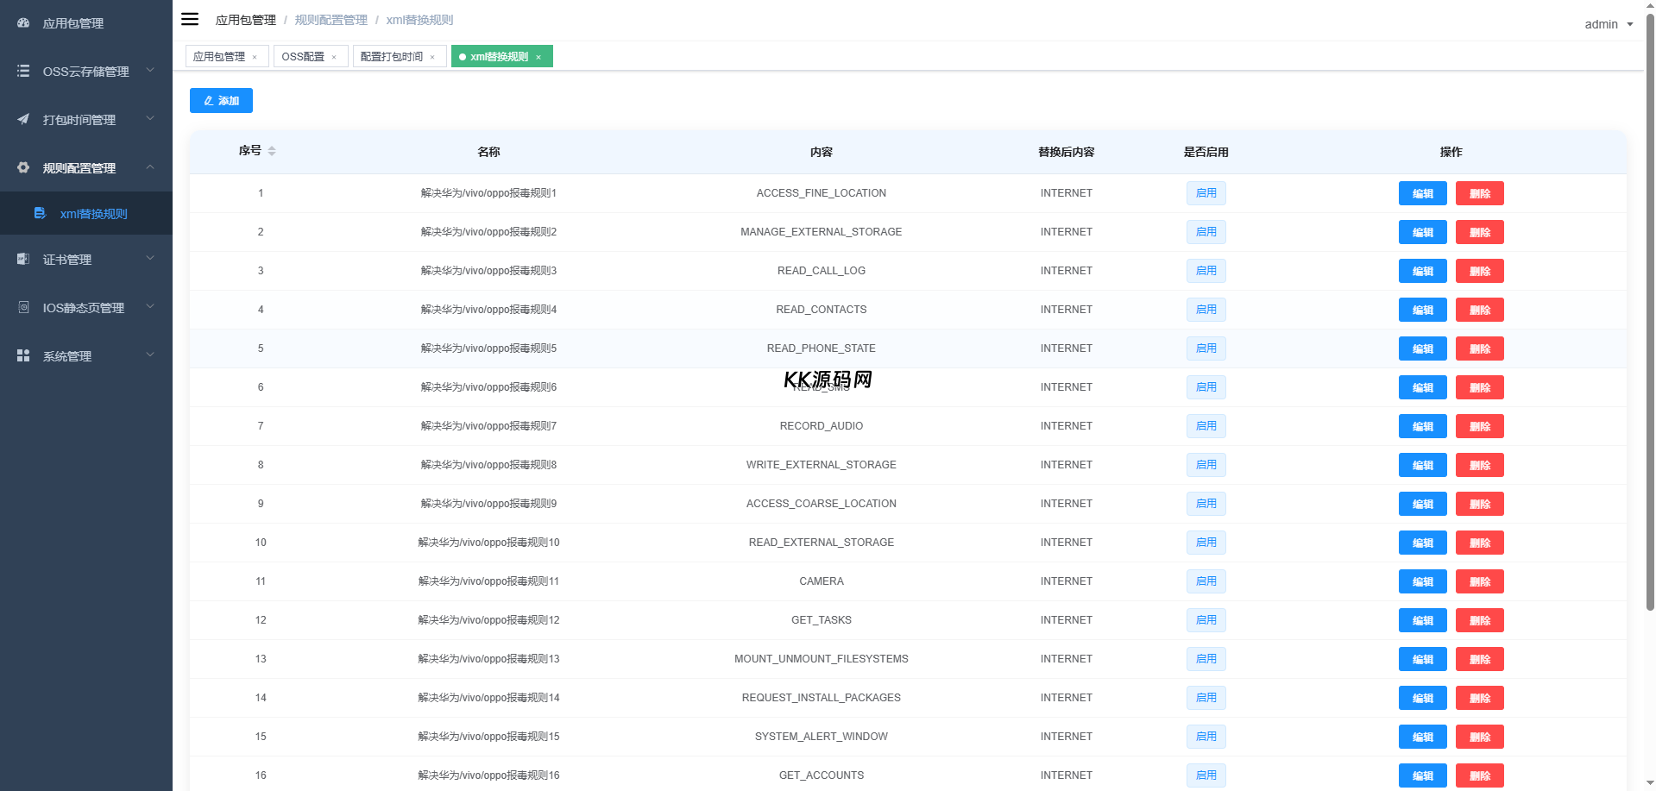This screenshot has height=791, width=1656.
Task: Toggle 启用 status for READ_PHONE_STATE row
Action: (x=1206, y=348)
